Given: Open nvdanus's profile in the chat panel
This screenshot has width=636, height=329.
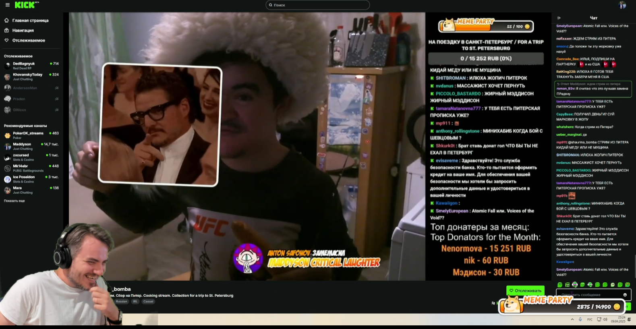Looking at the screenshot, I should click(x=563, y=163).
